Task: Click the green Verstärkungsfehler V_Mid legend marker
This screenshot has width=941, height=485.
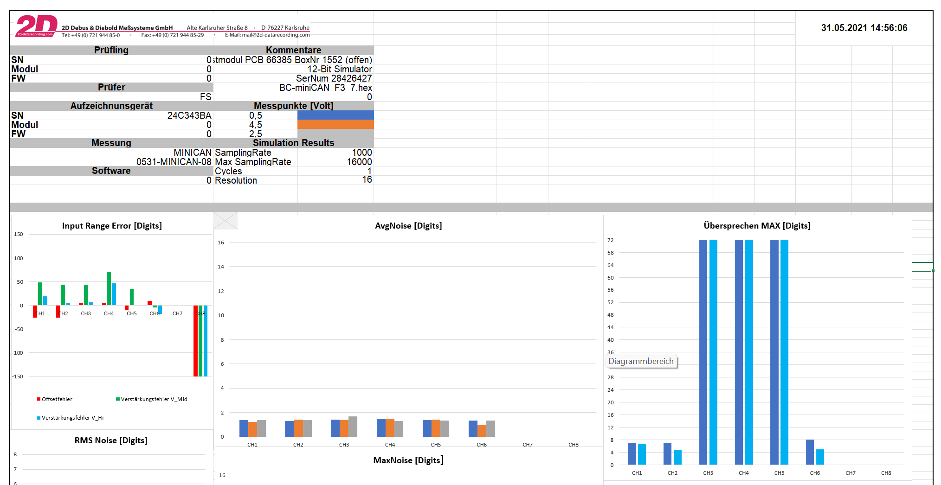Action: 118,399
